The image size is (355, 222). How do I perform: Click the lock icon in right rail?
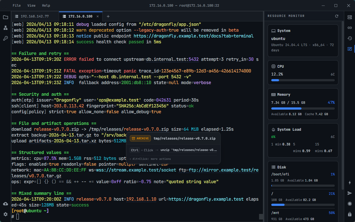[x=350, y=214]
